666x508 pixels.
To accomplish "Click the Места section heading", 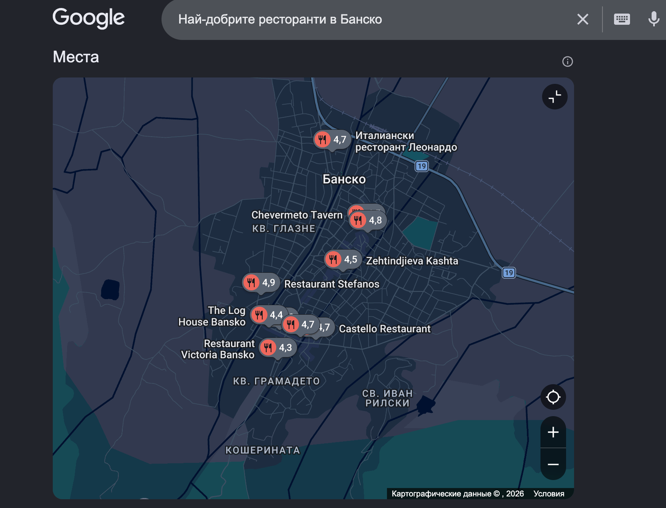I will (76, 57).
